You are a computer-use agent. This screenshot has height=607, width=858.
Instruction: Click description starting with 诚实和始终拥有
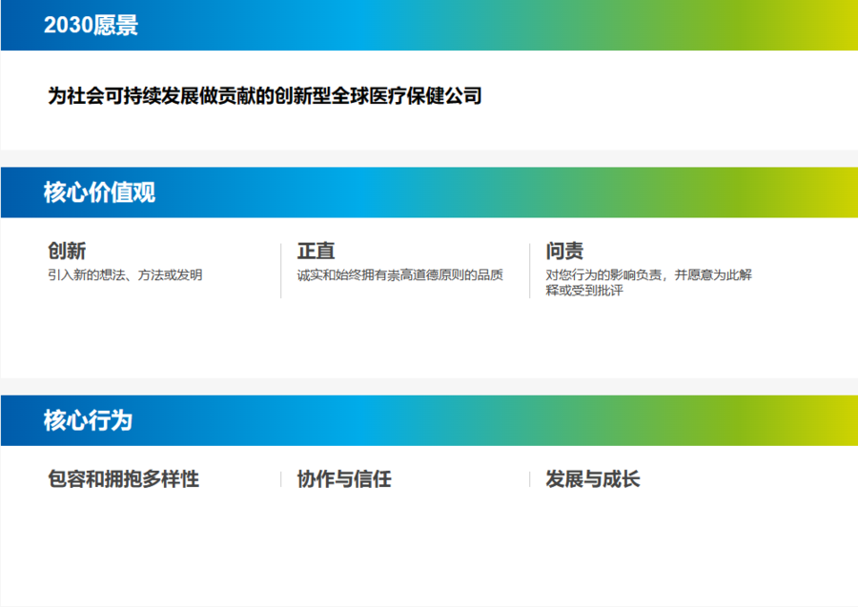(399, 274)
